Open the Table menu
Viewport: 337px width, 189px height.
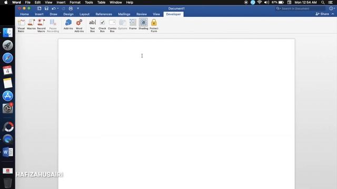point(101,2)
